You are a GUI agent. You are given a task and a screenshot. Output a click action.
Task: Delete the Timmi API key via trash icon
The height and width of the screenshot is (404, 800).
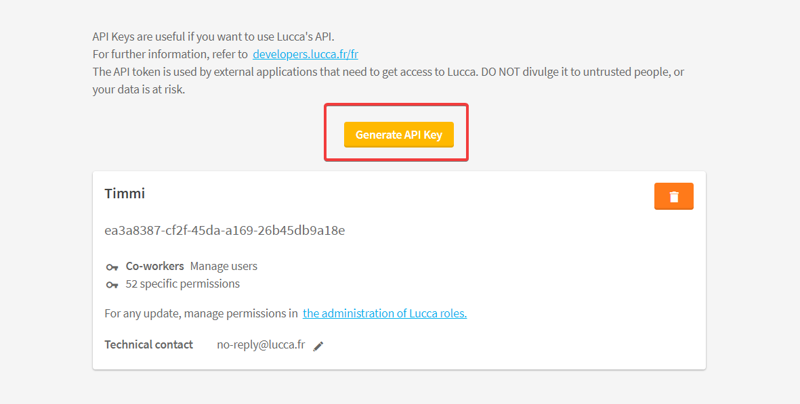click(x=673, y=196)
